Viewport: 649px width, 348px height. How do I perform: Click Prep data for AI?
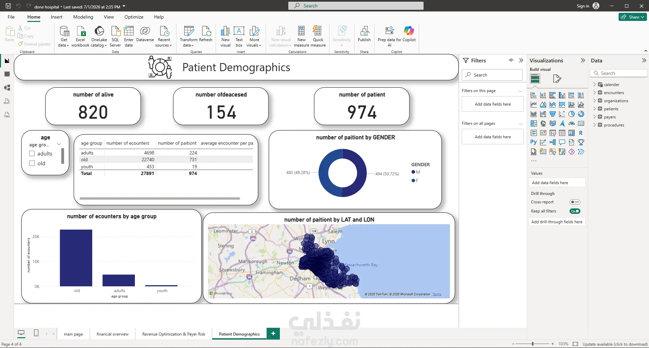[x=389, y=36]
